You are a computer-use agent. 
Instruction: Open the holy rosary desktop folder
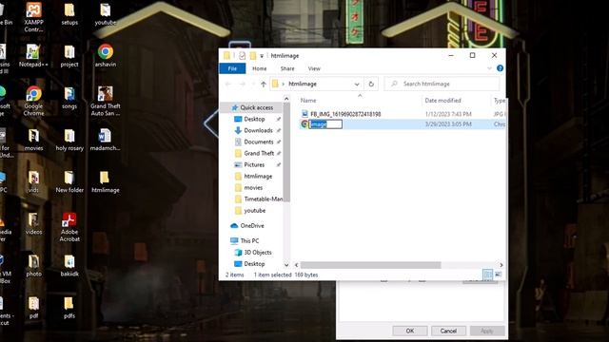pos(69,140)
